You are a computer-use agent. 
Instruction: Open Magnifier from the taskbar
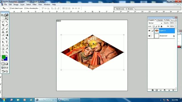pos(69,100)
